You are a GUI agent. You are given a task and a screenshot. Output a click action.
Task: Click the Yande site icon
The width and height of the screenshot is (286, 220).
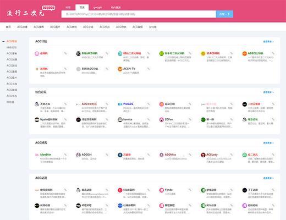[x=161, y=190]
